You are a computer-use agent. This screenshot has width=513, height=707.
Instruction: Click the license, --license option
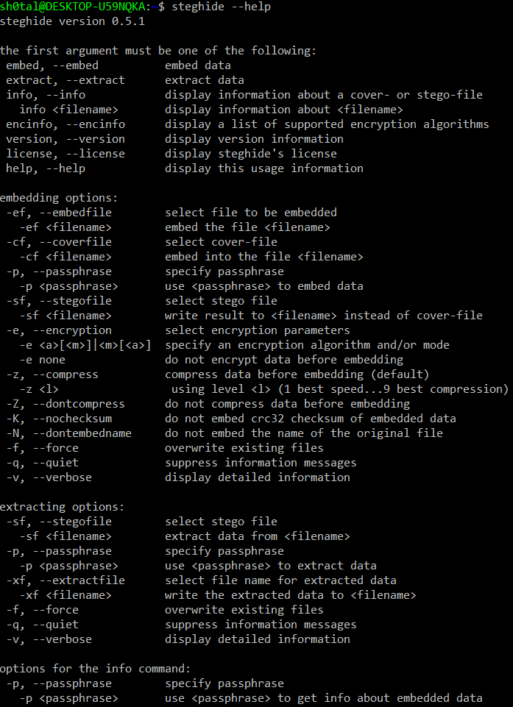(66, 154)
